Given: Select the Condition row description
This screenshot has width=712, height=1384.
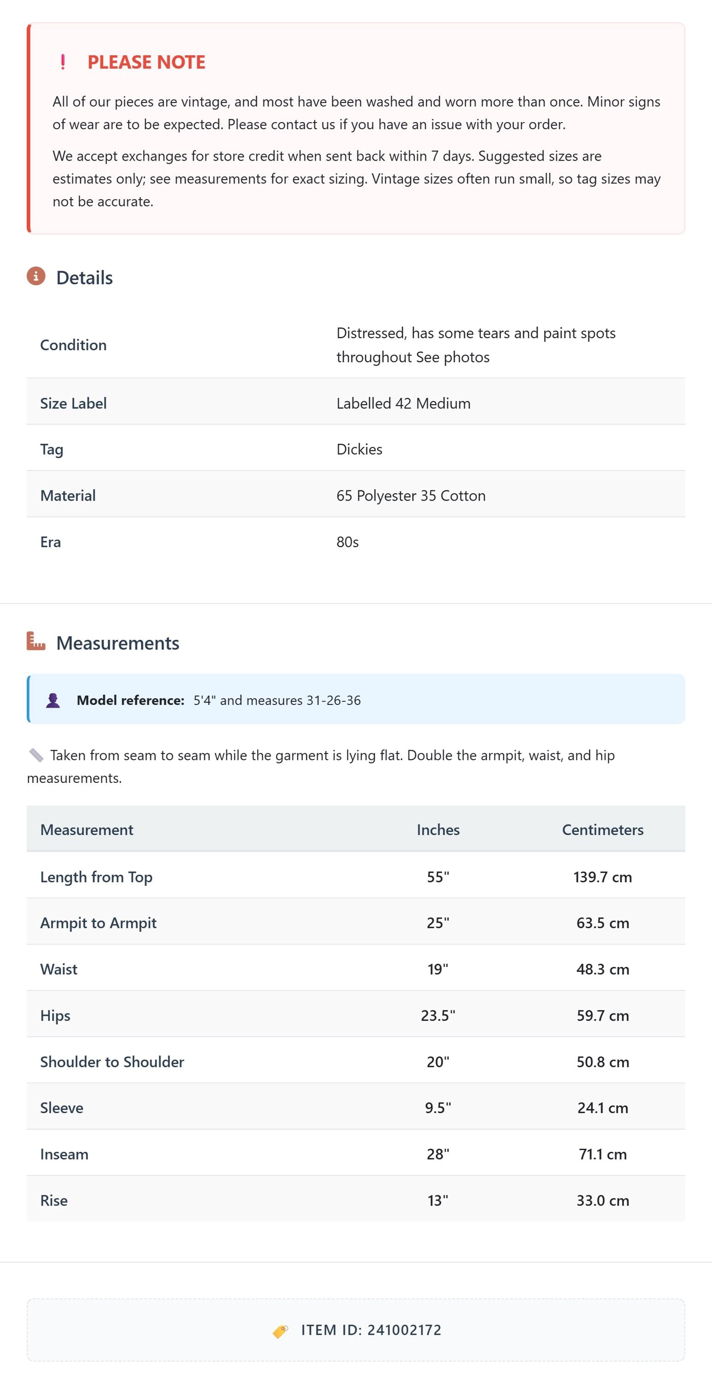Looking at the screenshot, I should pyautogui.click(x=476, y=345).
